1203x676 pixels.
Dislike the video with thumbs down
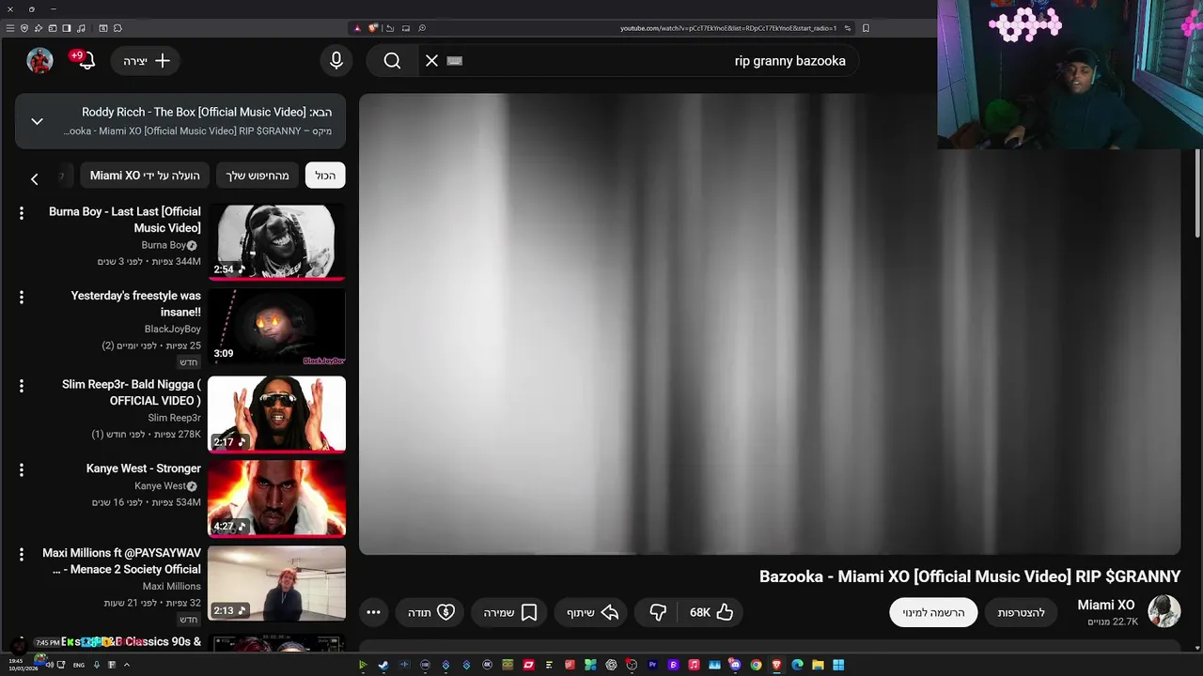point(658,612)
